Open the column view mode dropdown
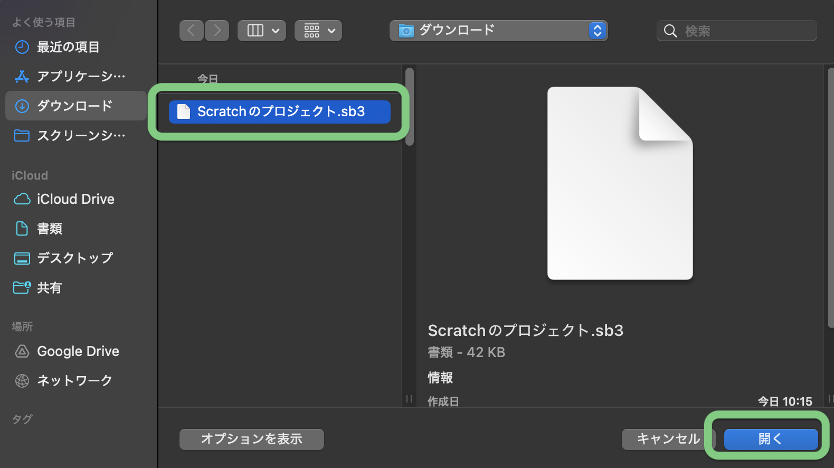The width and height of the screenshot is (834, 468). point(262,31)
